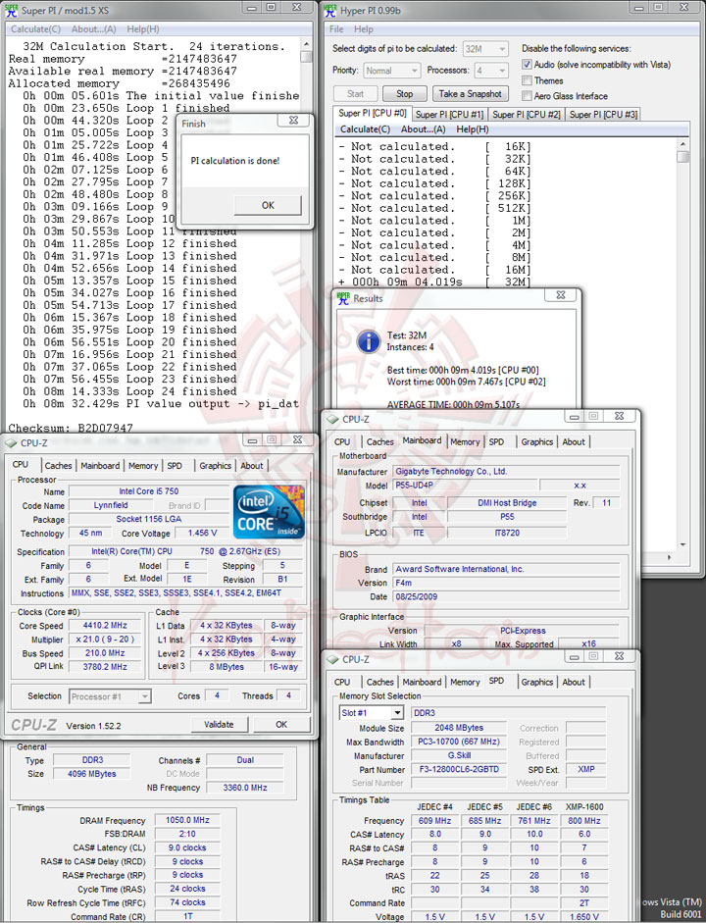Open Graphics tab in CPU-Z processor window
The height and width of the screenshot is (923, 706).
(x=215, y=466)
